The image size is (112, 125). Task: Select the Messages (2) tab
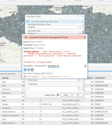coord(53,66)
